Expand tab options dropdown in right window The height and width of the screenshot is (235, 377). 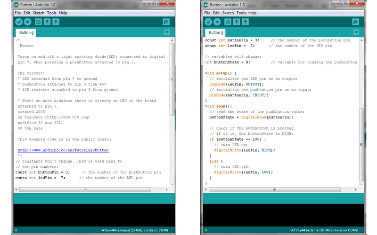pyautogui.click(x=356, y=32)
